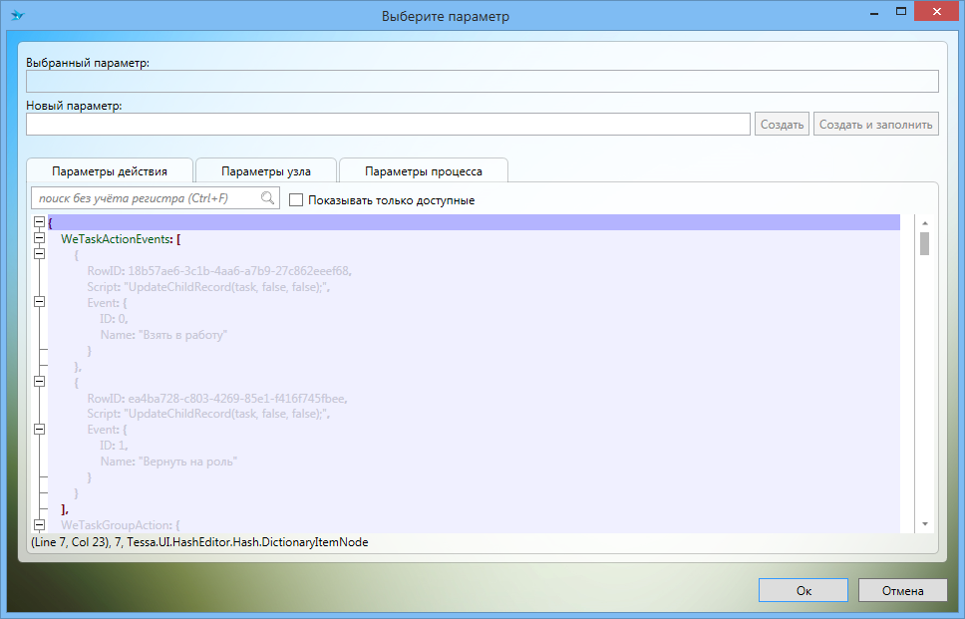Collapse the WeTaskActionEvents array

(39, 239)
